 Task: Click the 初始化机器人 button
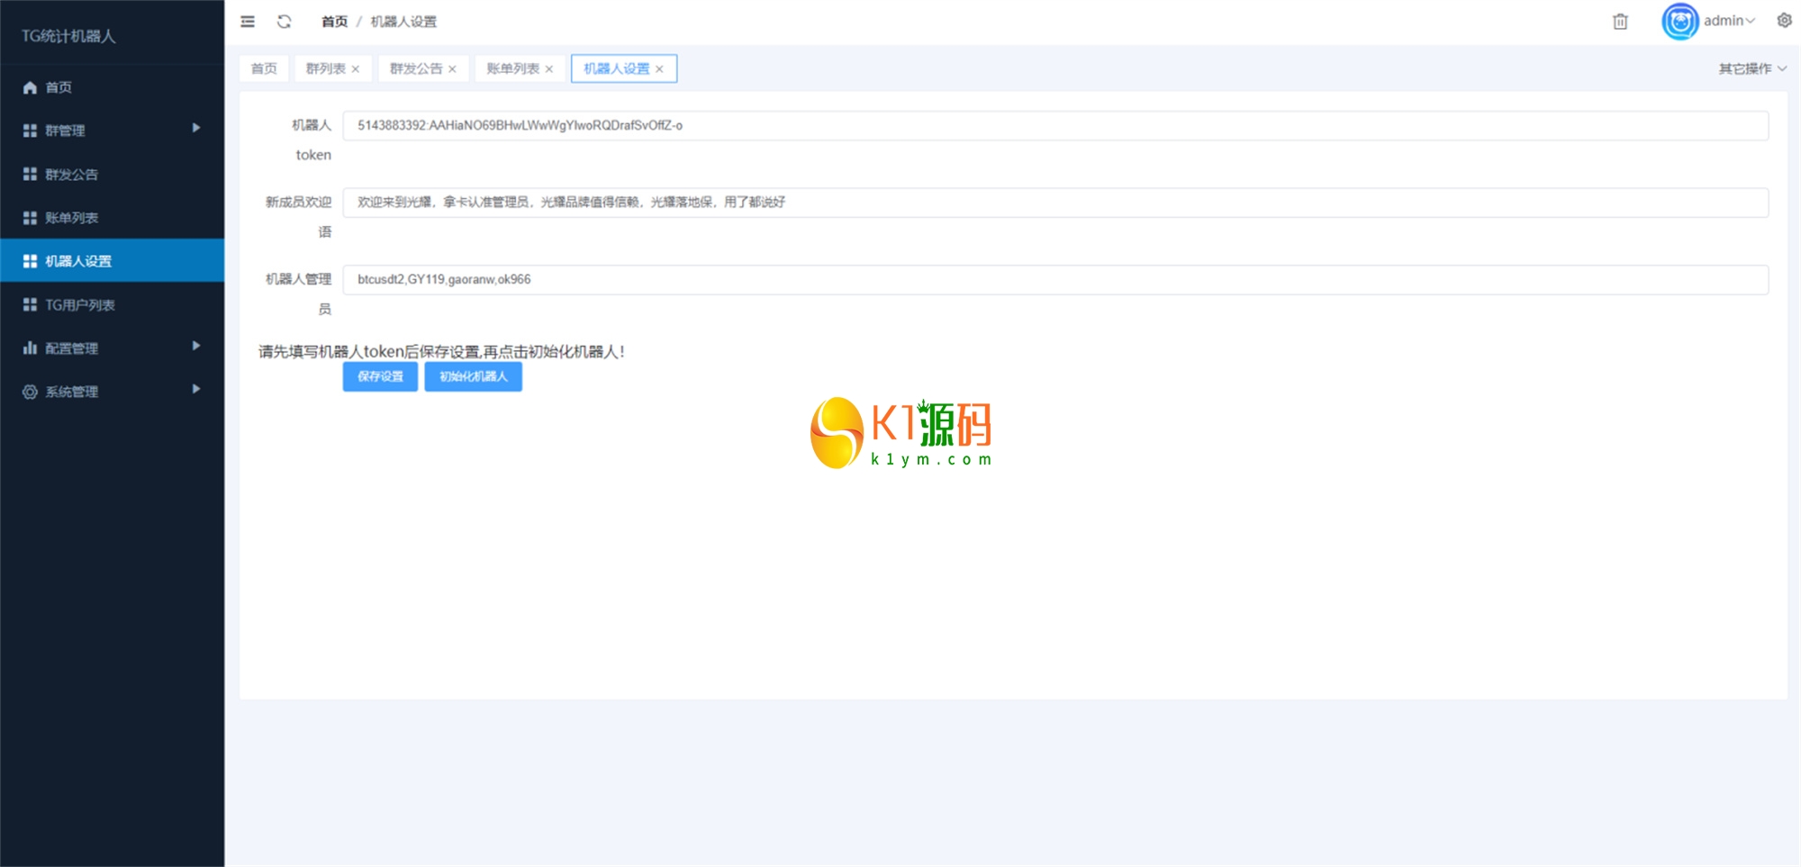pyautogui.click(x=474, y=376)
